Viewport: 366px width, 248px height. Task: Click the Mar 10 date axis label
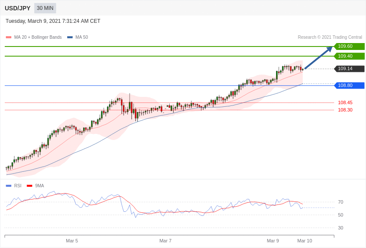304,241
